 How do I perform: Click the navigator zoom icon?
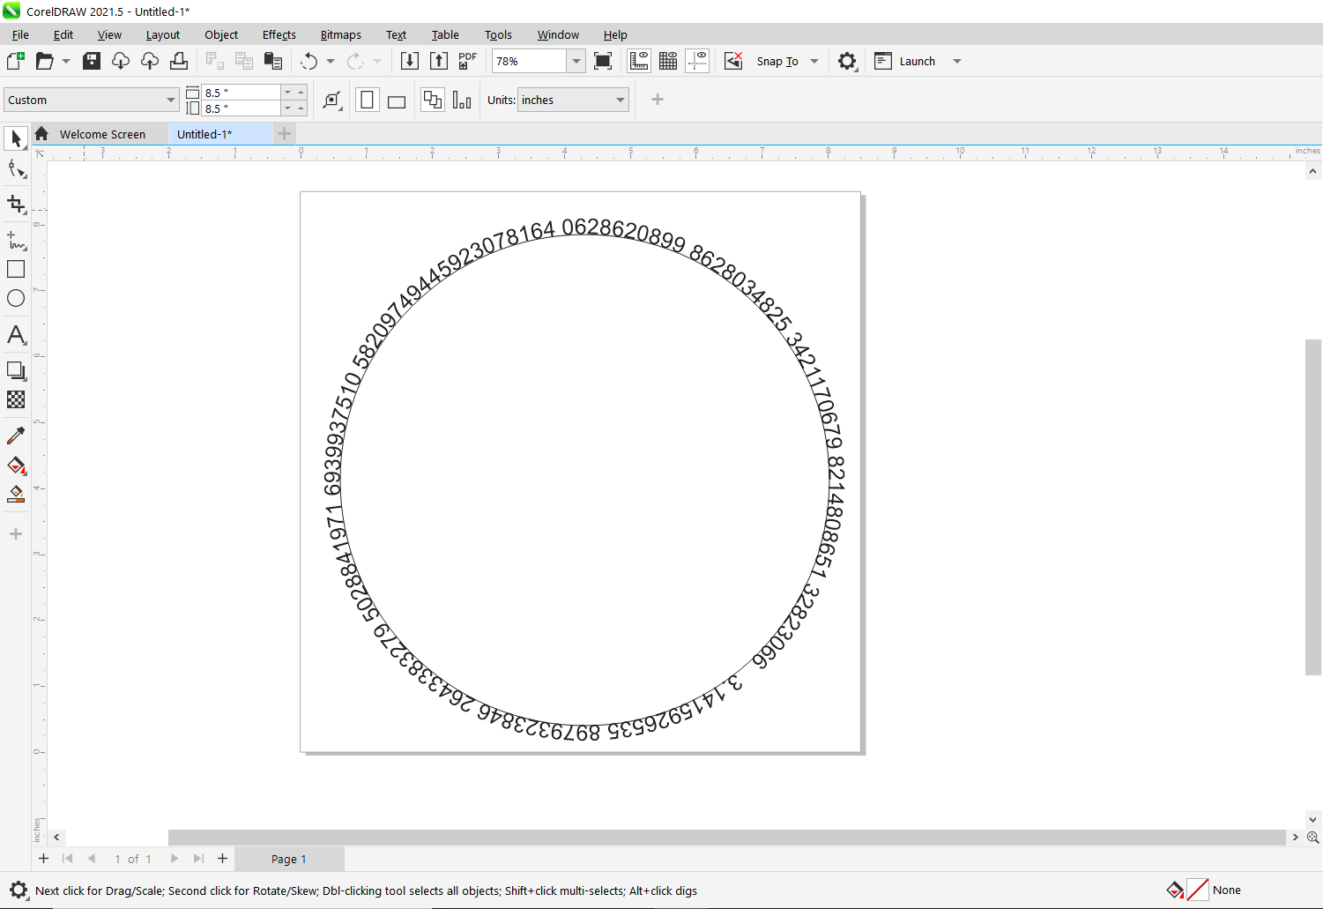click(x=1313, y=837)
